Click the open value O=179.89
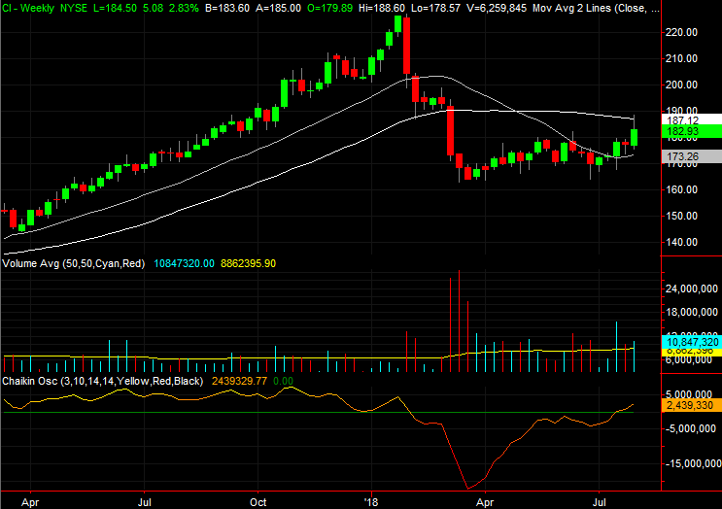The width and height of the screenshot is (722, 509). tap(330, 8)
